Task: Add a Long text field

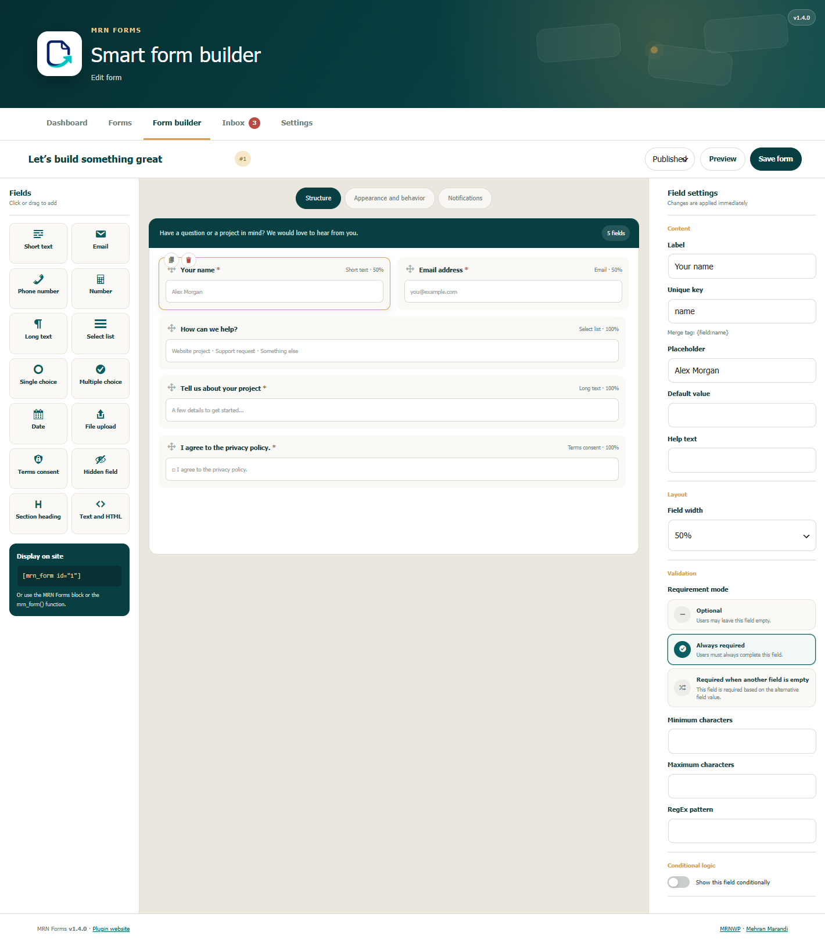Action: tap(38, 333)
